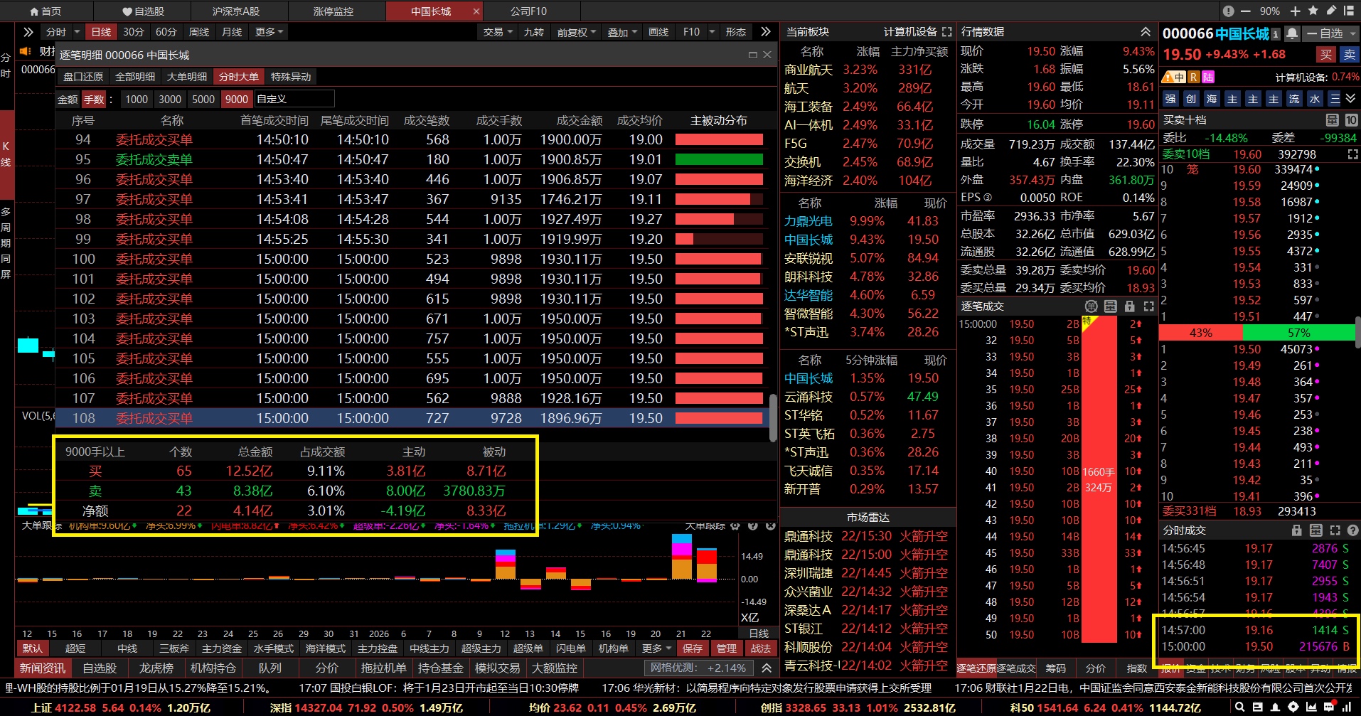Open 力鼎光电 stock link
Viewport: 1361px width, 716px height.
[x=808, y=222]
